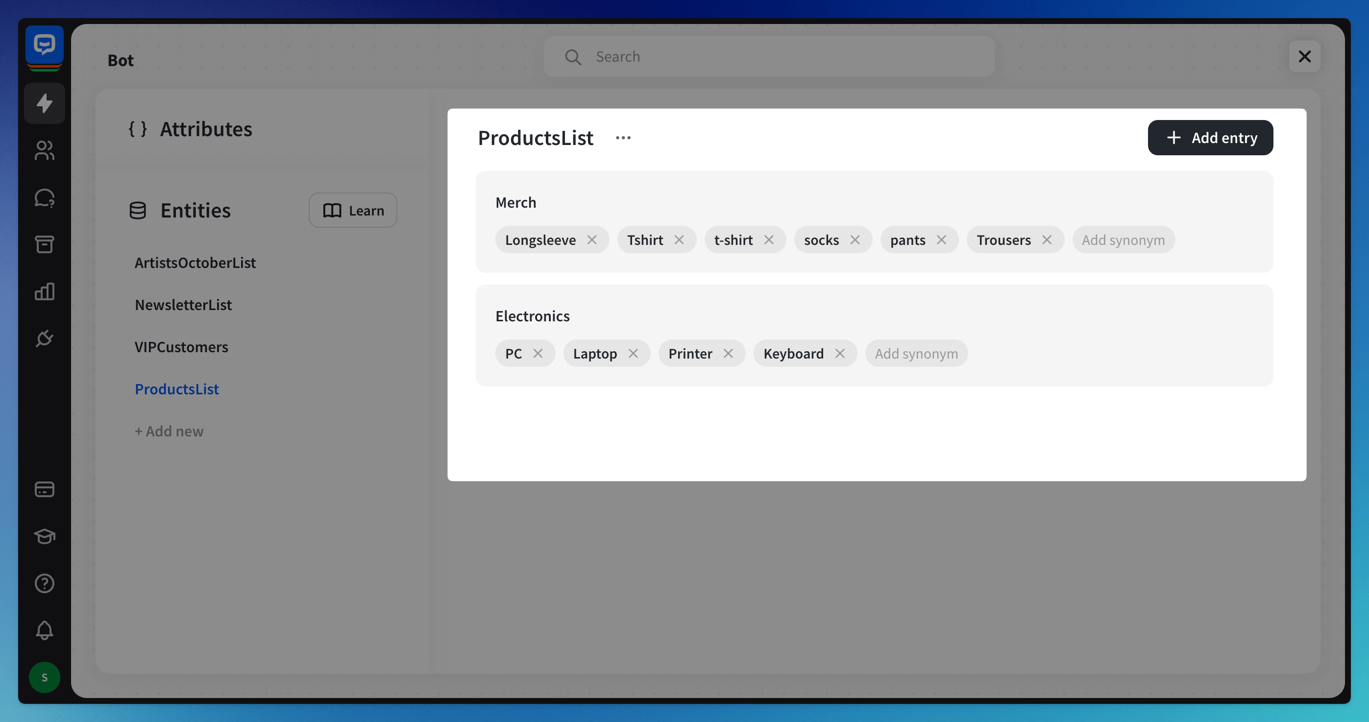Open the integrations plug icon

[44, 338]
